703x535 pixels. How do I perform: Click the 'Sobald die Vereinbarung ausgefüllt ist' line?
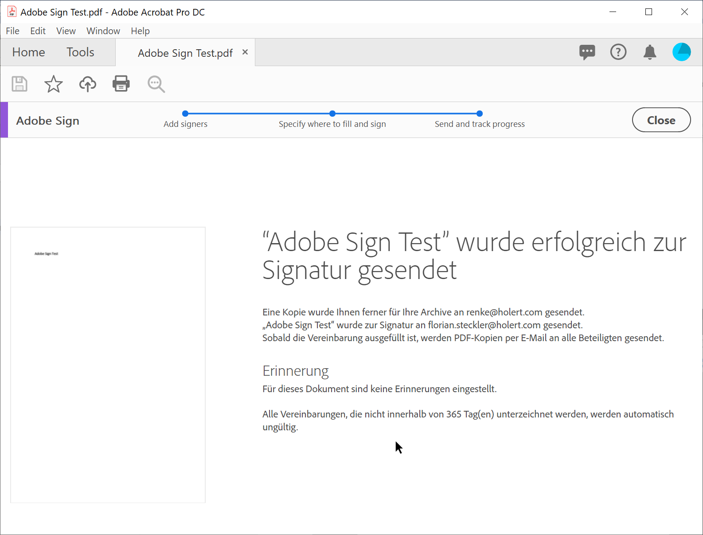(x=463, y=338)
